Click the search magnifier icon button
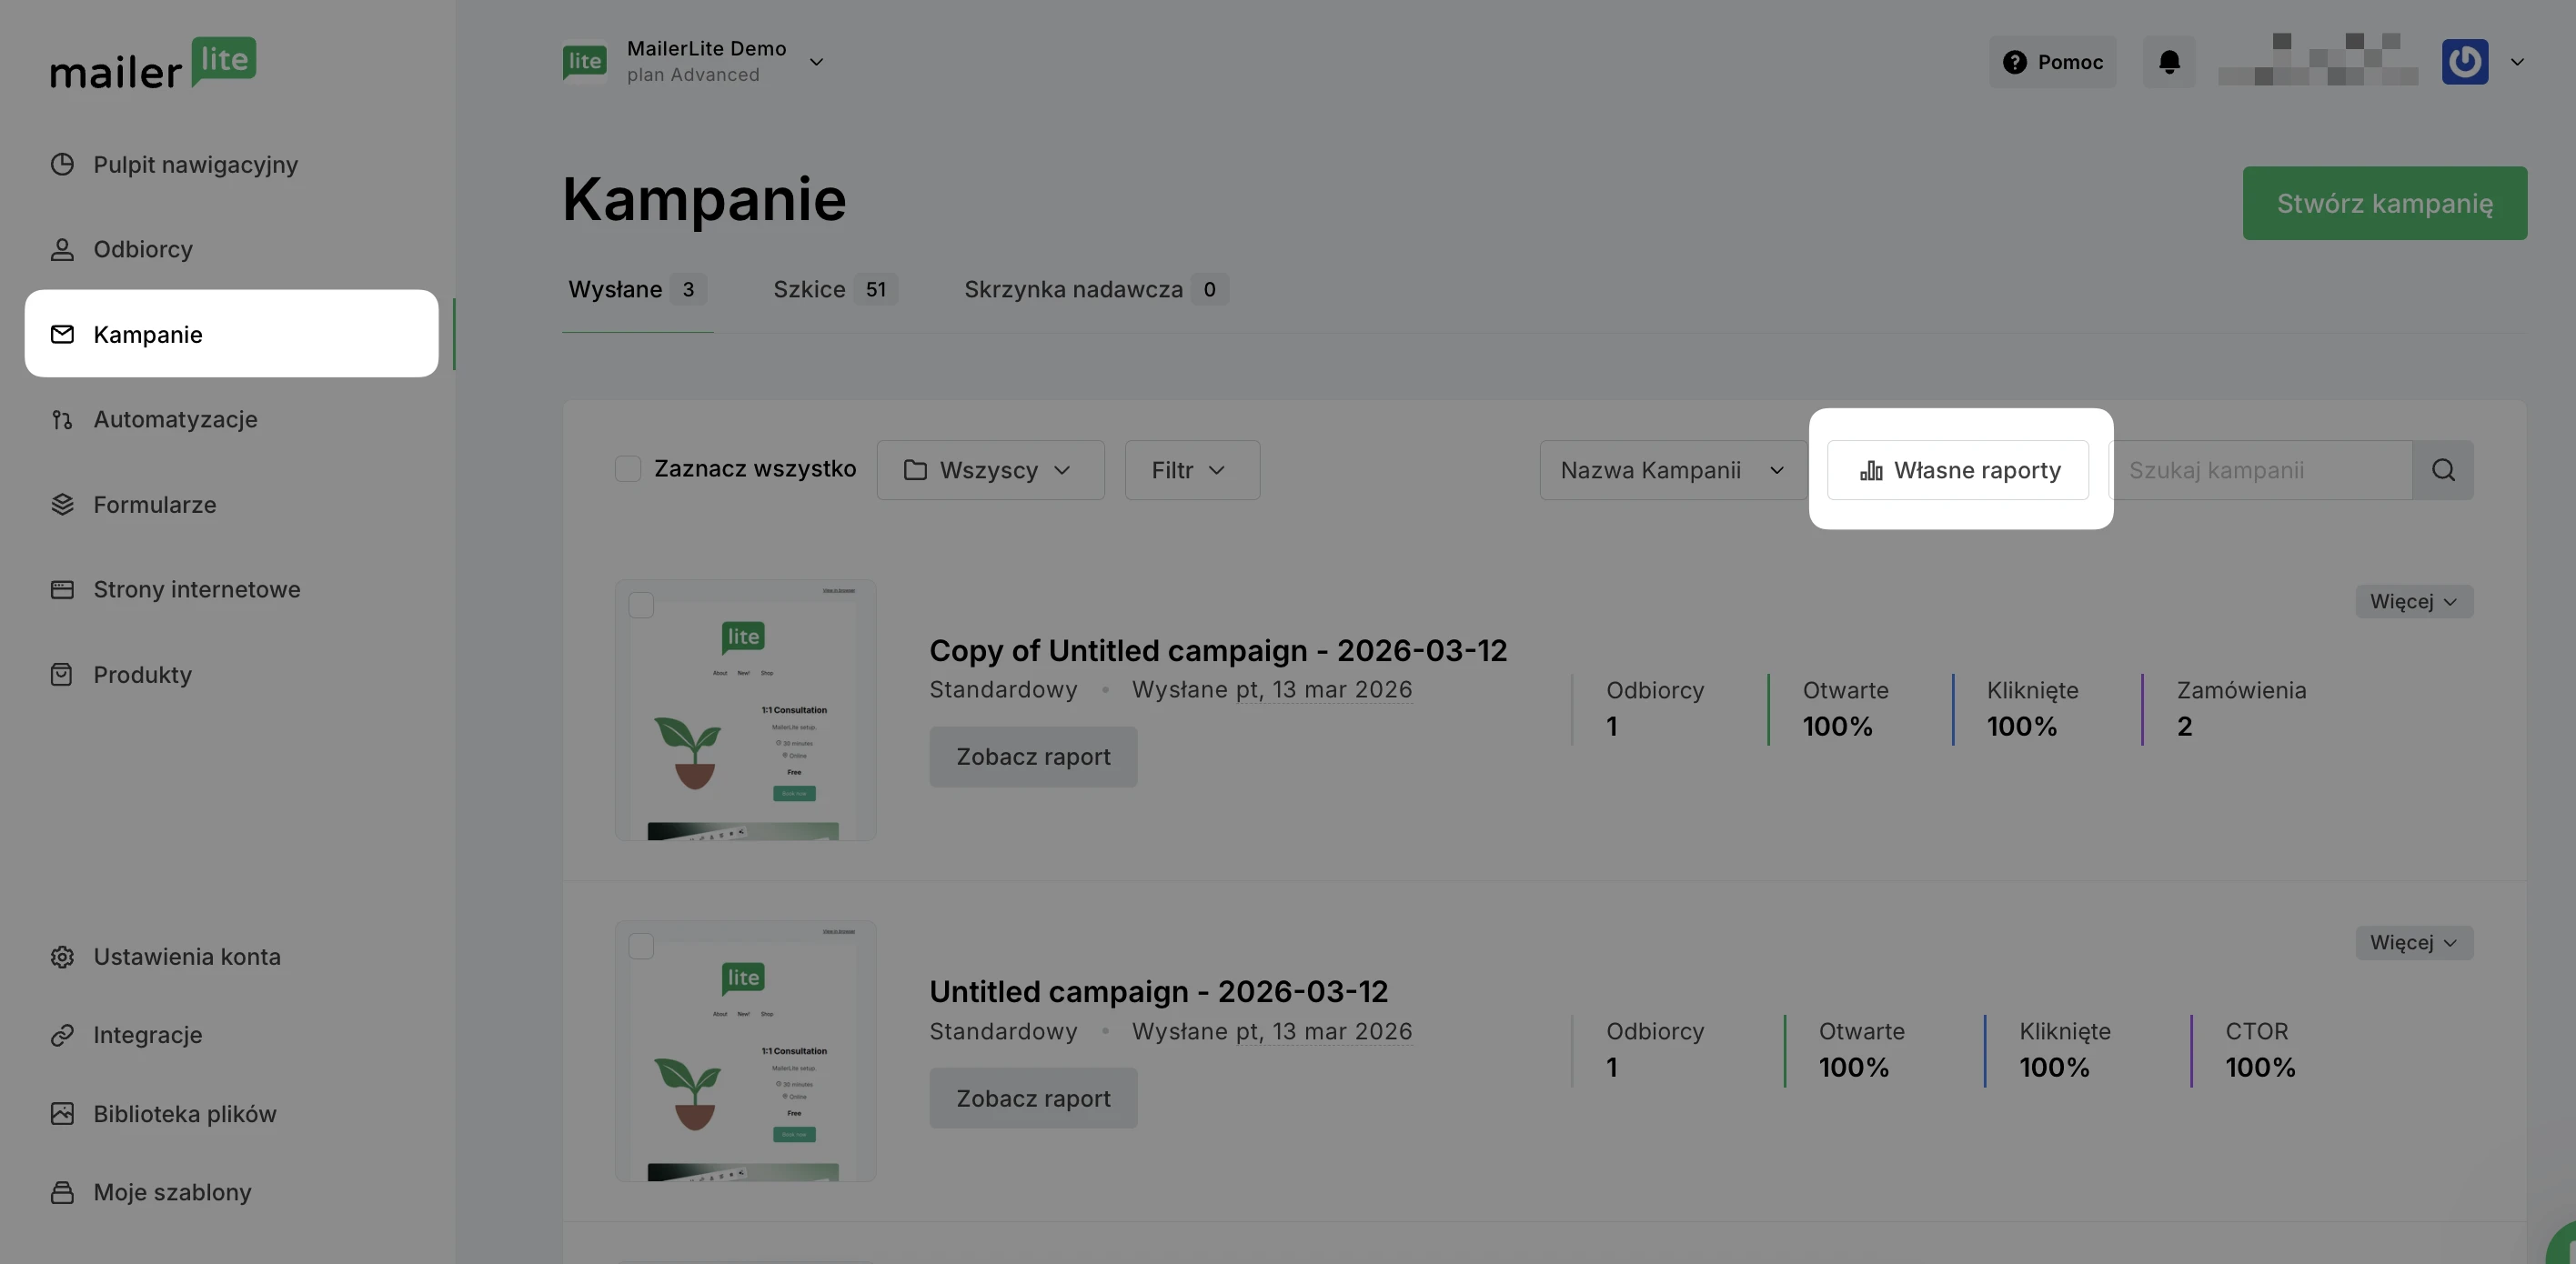The height and width of the screenshot is (1264, 2576). [x=2442, y=470]
